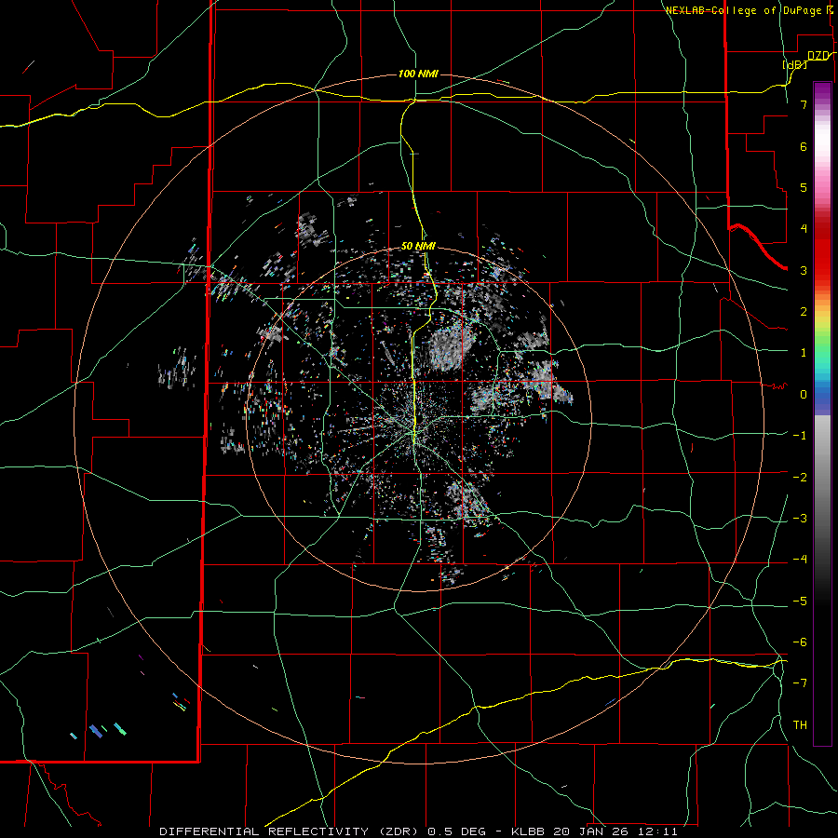Click the positive 2 scale value
The height and width of the screenshot is (838, 838).
pyautogui.click(x=804, y=311)
